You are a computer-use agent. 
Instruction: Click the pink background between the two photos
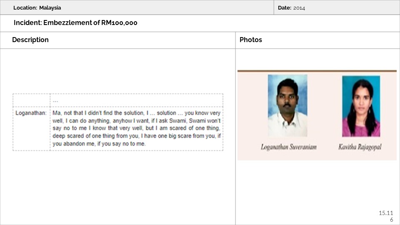[x=325, y=108]
